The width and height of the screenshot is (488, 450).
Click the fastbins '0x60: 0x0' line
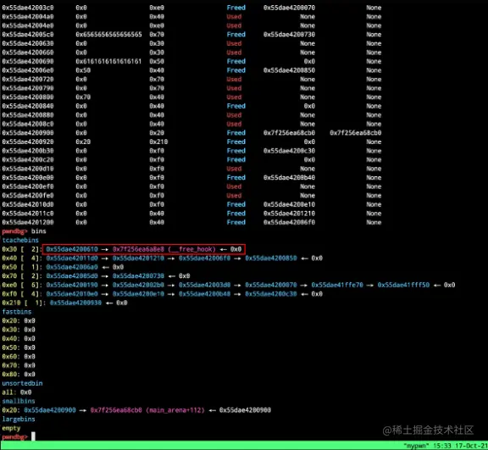[x=19, y=357]
